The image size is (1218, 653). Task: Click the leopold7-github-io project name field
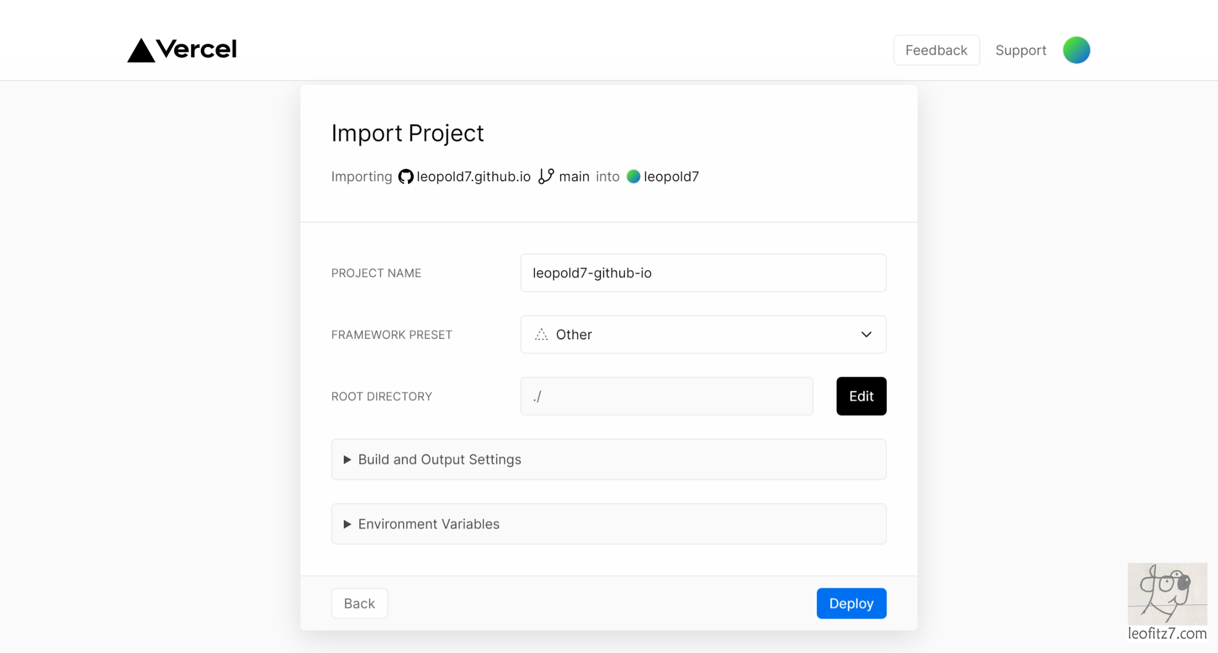click(x=702, y=272)
